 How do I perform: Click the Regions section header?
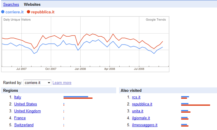(x=11, y=91)
